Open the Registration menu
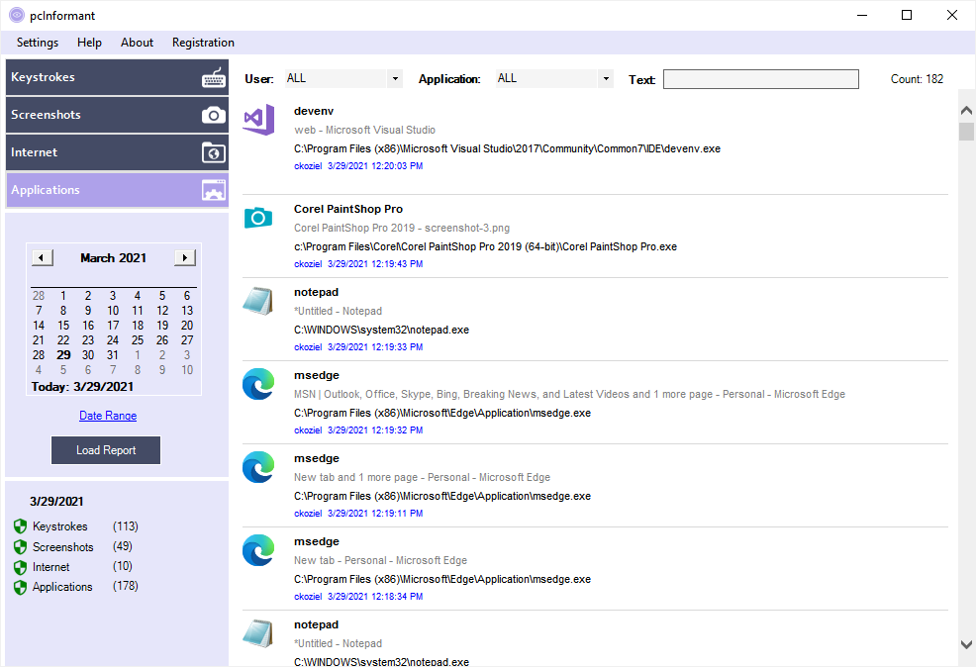The width and height of the screenshot is (976, 667). [x=203, y=43]
